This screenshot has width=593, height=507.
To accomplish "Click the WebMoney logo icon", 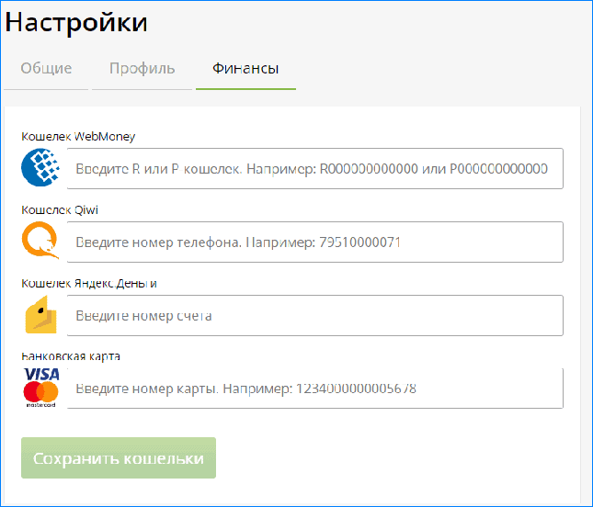I will pyautogui.click(x=40, y=167).
